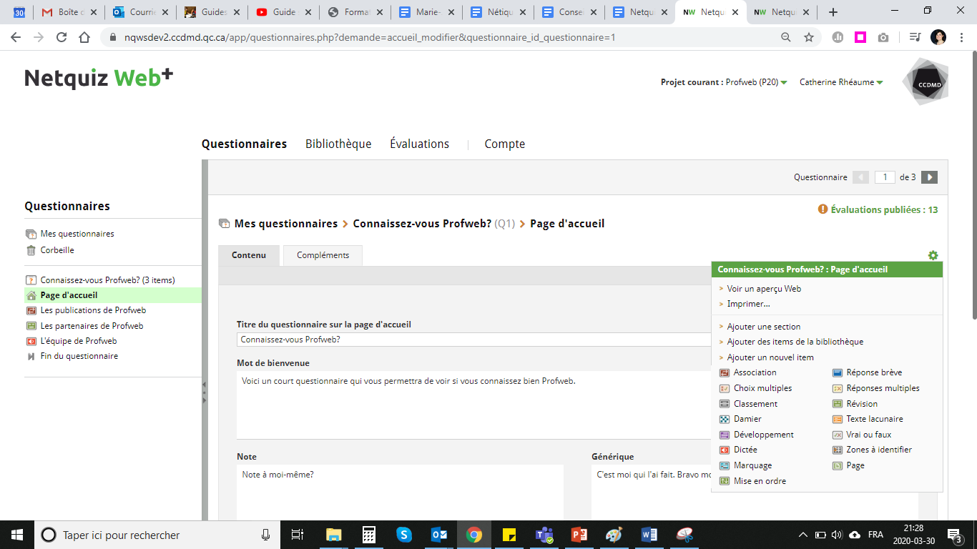The width and height of the screenshot is (977, 549).
Task: Click the green gear settings icon
Action: click(933, 255)
